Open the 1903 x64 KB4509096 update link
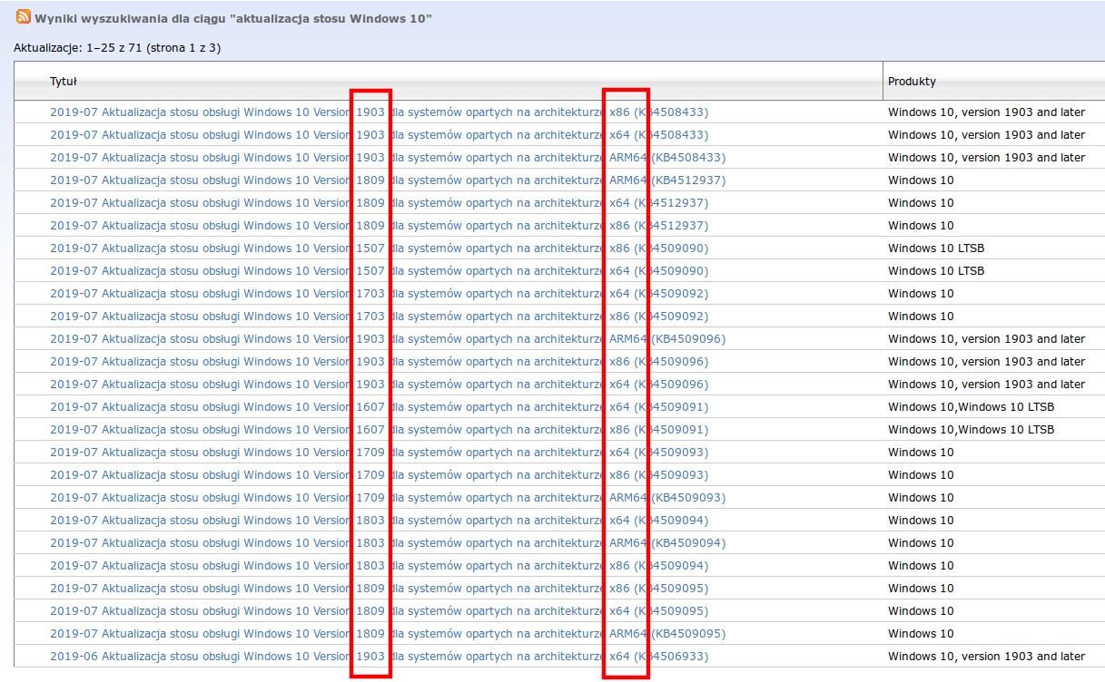 (x=379, y=385)
